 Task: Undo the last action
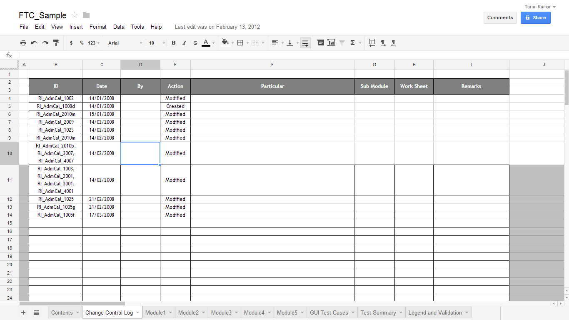[34, 42]
